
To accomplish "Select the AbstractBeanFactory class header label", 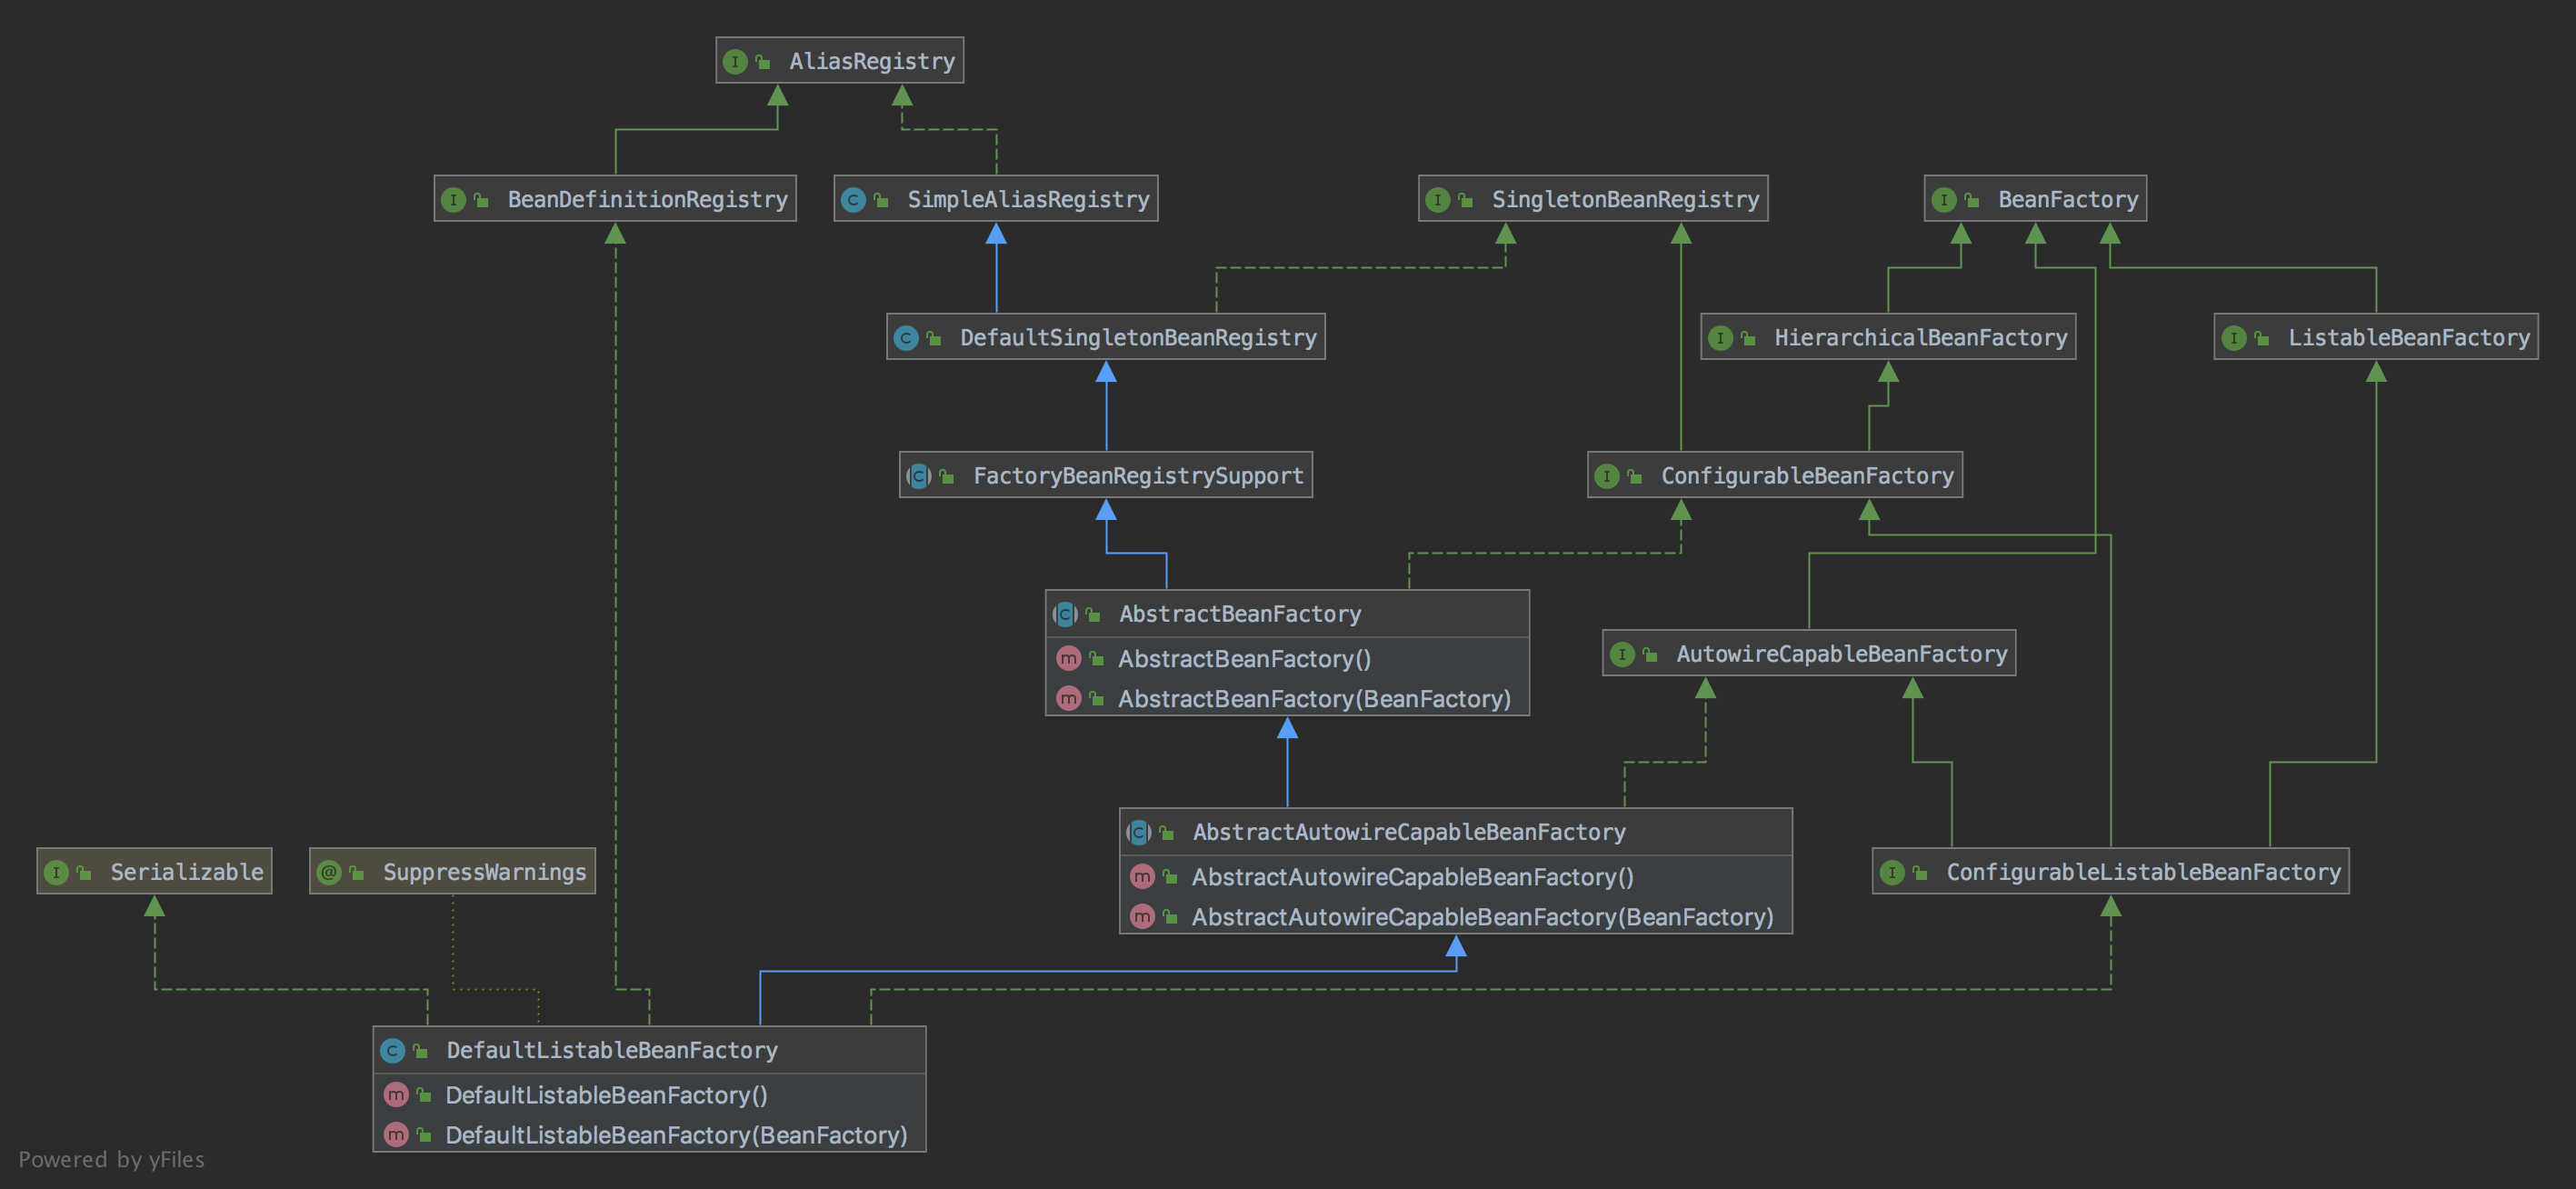I will click(1240, 613).
